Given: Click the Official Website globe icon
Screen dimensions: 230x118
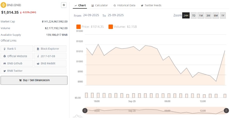Looking at the screenshot, I should pos(5,56).
